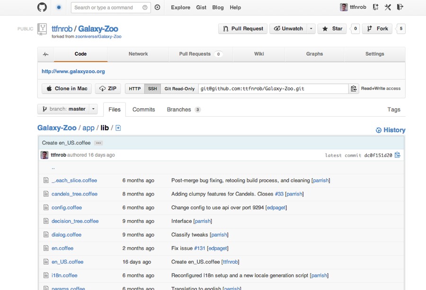Open the pulse activity tab icon
Screen dimensions: 426x290
pyautogui.click(x=45, y=54)
